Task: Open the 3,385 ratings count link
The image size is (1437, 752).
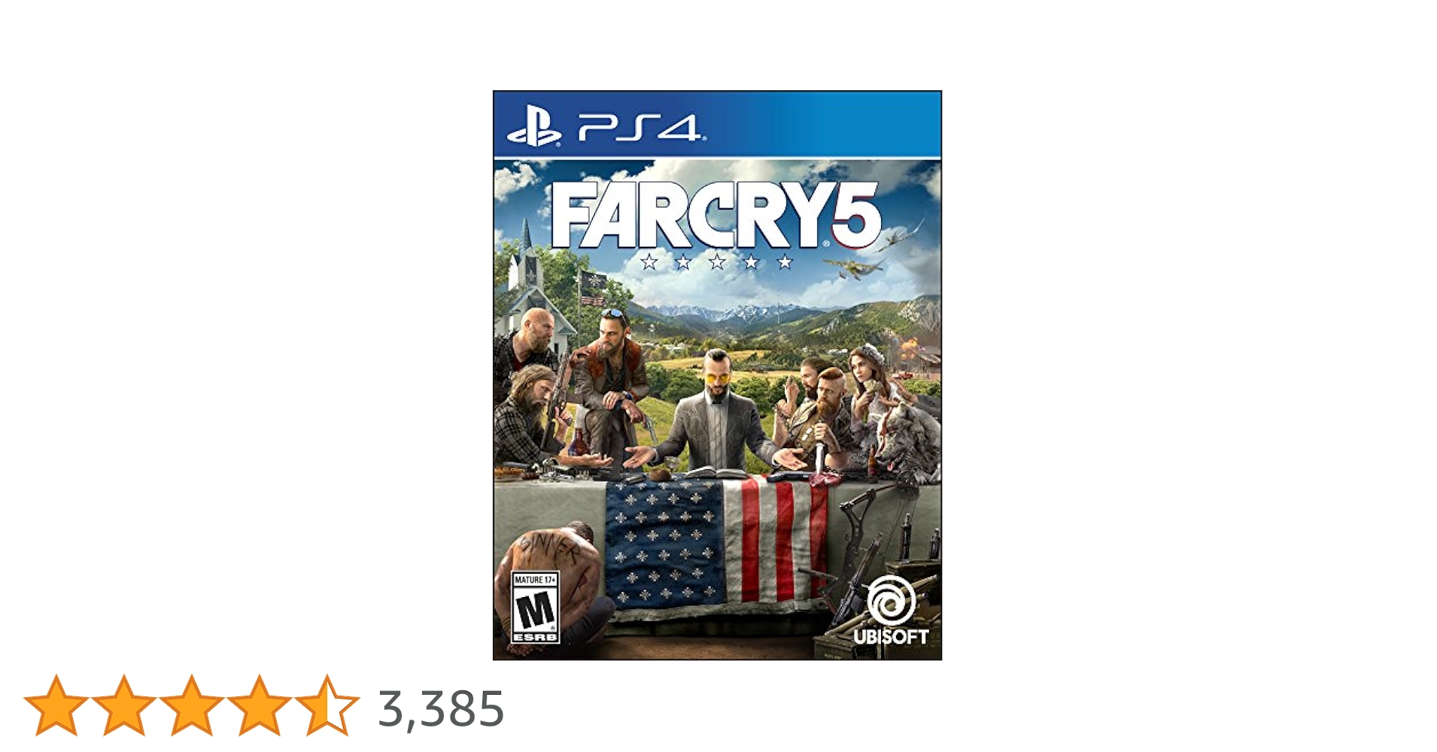Action: click(x=441, y=708)
